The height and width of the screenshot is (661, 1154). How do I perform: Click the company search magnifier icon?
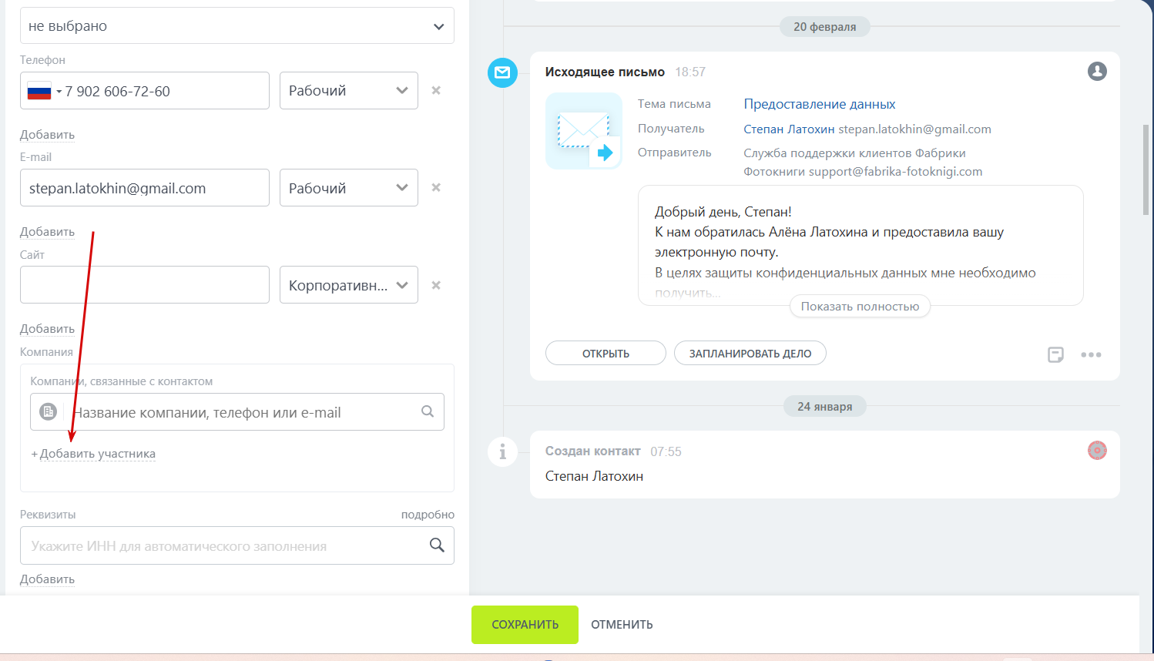click(428, 411)
